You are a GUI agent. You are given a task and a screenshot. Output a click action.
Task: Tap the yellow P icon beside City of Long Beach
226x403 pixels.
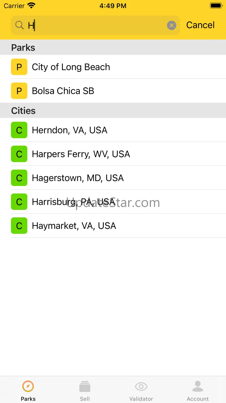(x=19, y=67)
